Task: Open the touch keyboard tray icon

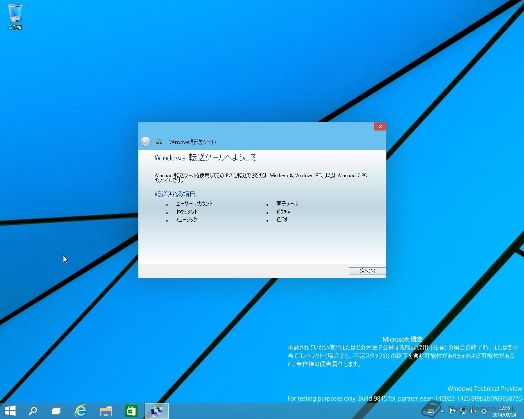Action: pos(431,411)
